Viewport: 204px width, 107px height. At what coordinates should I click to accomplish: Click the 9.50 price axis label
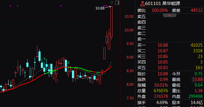click(130, 44)
